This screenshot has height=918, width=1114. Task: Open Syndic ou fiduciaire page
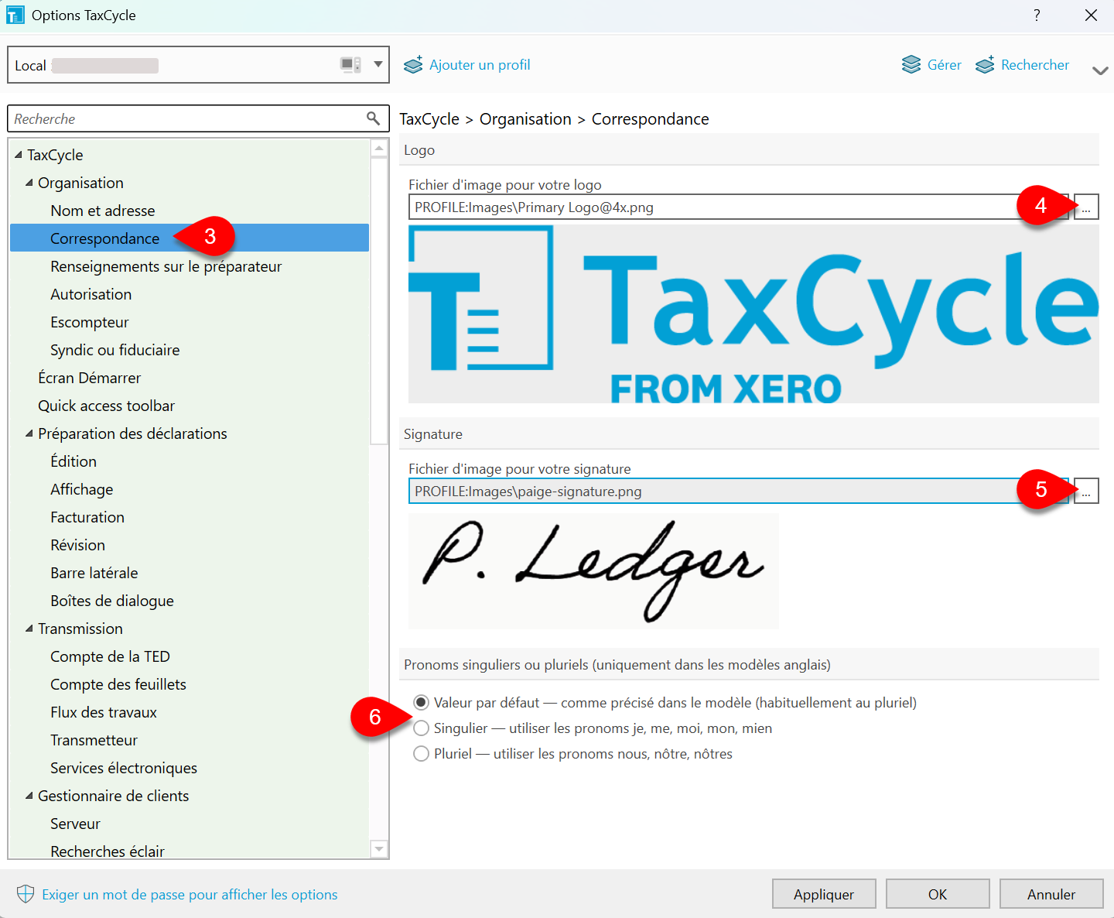coord(115,350)
